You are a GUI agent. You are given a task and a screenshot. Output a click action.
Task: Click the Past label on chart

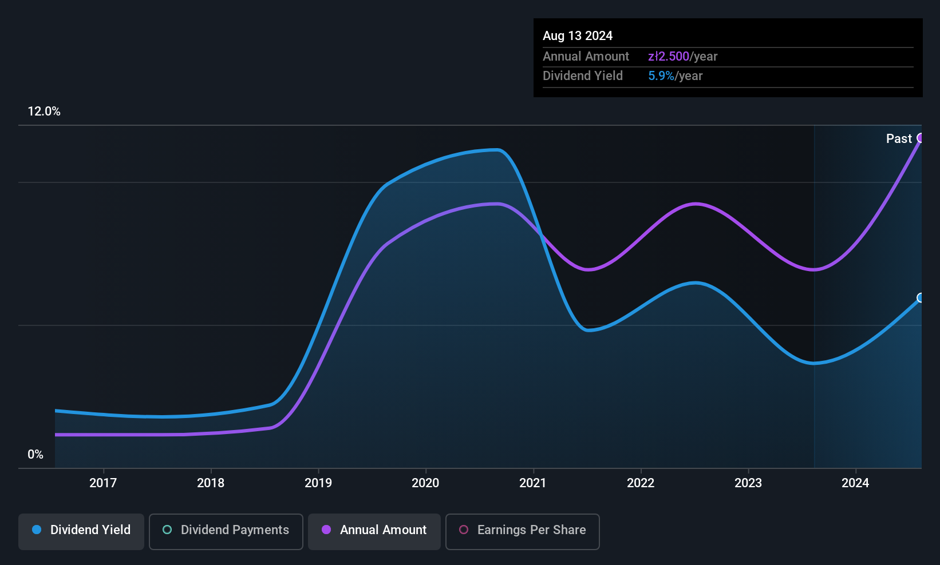coord(899,138)
